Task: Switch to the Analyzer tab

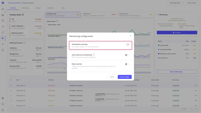Action: coord(38,8)
